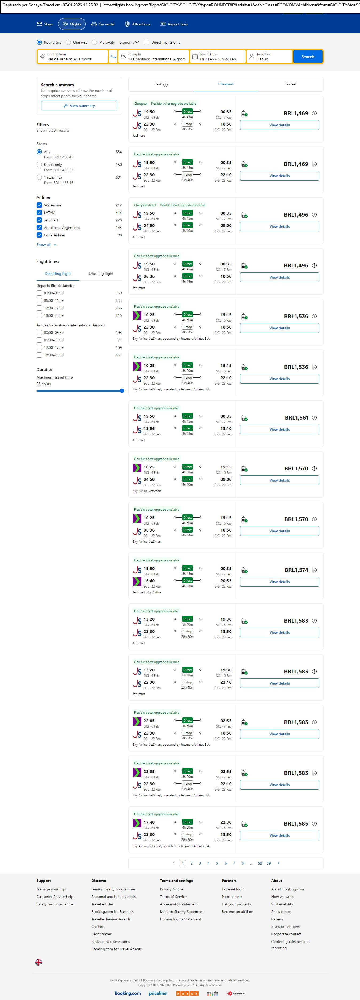
Task: Click the UK flag language icon
Action: (39, 962)
